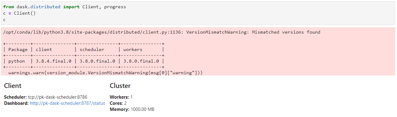397x117 pixels.
Task: Click the client version 3.8.4.final.0 cell
Action: [54, 61]
